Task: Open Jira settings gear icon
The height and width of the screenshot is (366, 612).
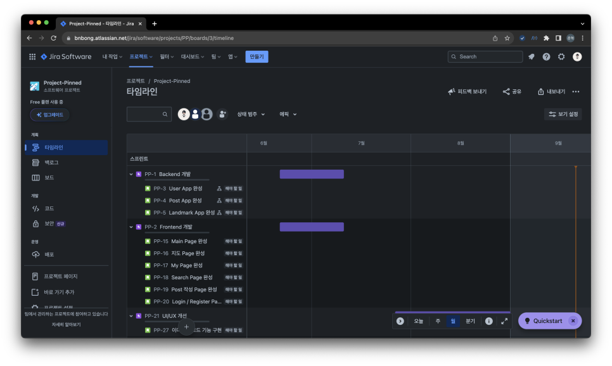Action: click(x=561, y=56)
